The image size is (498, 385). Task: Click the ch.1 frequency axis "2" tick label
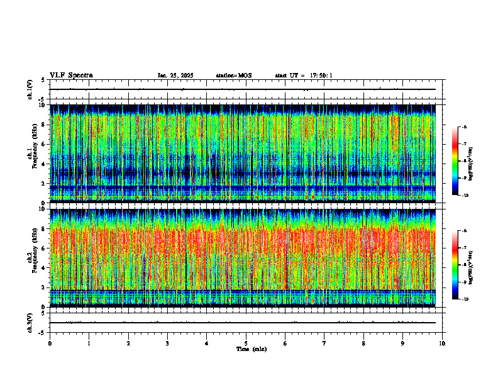43,184
